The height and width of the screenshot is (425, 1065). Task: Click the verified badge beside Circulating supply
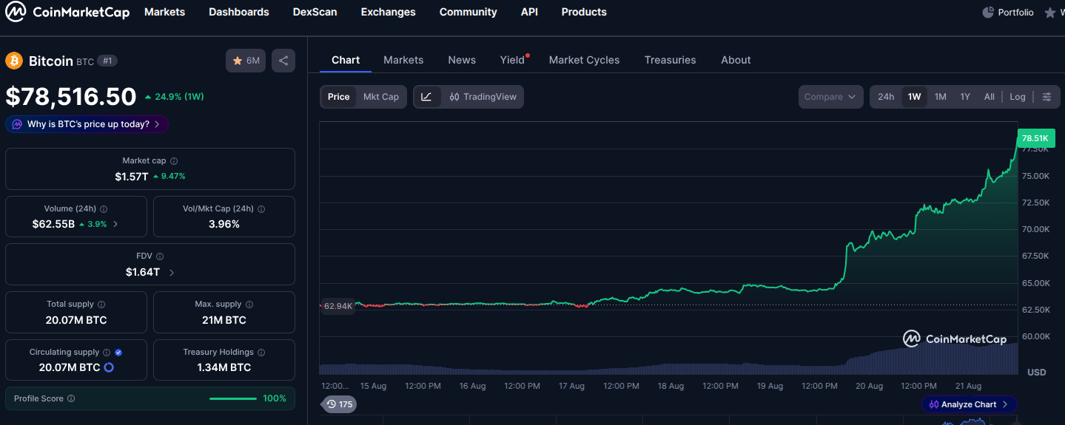118,353
